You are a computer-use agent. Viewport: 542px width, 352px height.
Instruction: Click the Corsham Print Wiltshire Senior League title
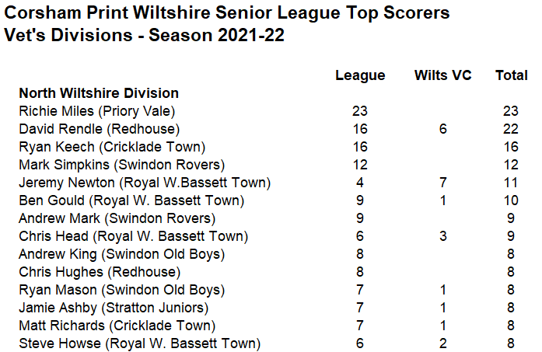pyautogui.click(x=227, y=13)
